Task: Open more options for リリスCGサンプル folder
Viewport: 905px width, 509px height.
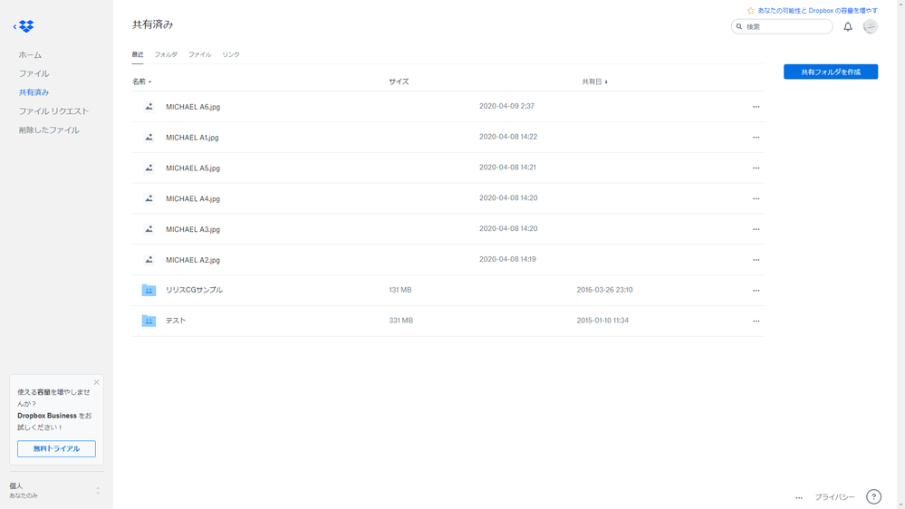Action: click(x=756, y=291)
